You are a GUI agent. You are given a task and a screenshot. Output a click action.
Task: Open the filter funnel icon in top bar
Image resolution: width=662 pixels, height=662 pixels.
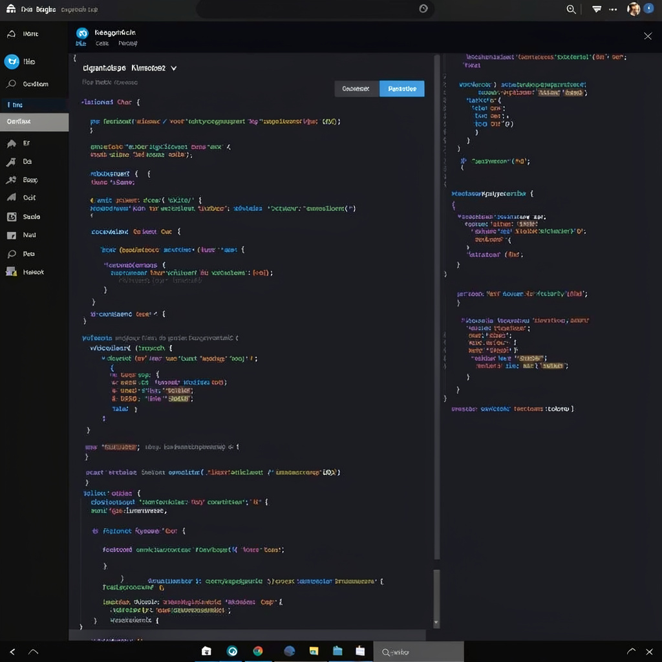(597, 9)
